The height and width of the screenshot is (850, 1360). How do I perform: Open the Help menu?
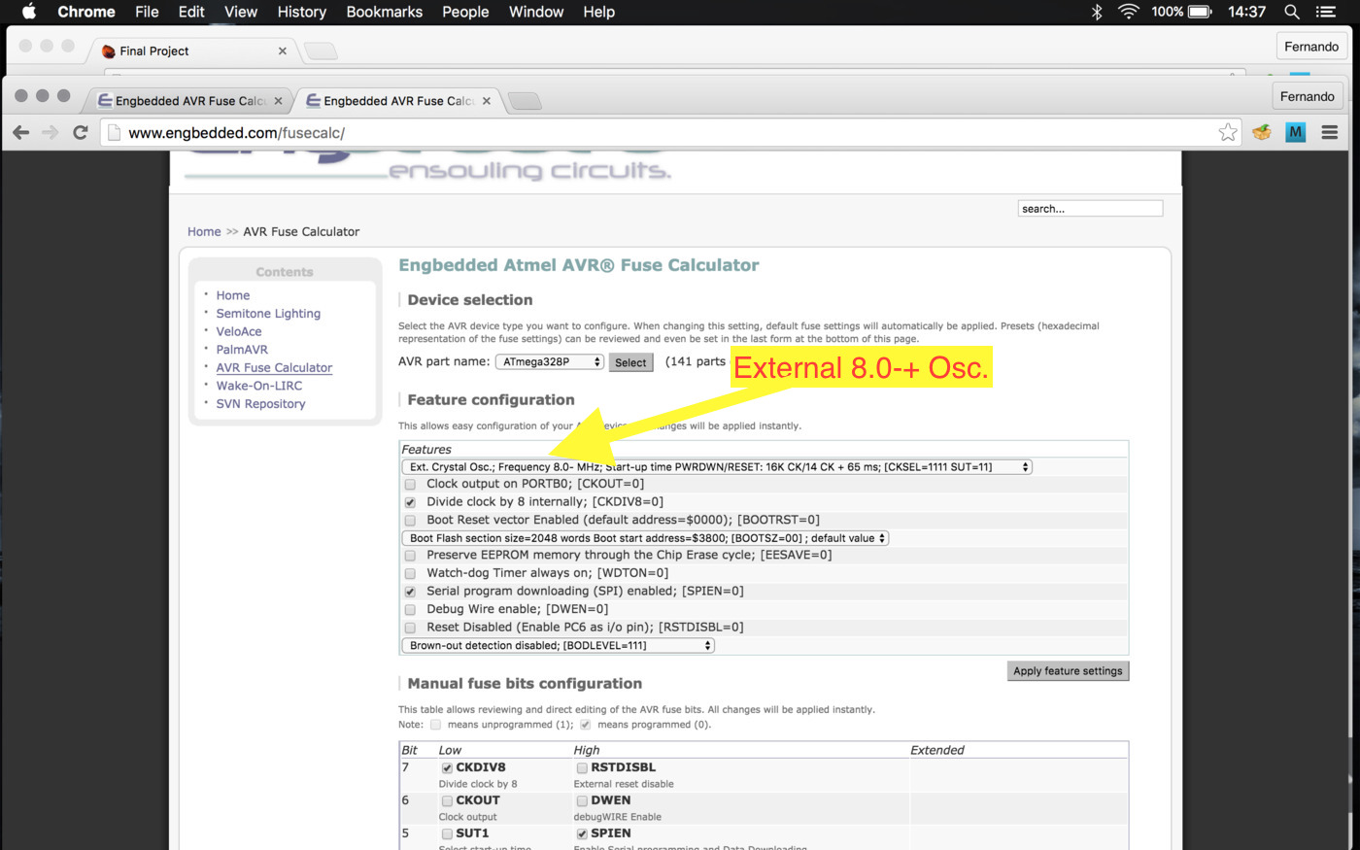(598, 12)
